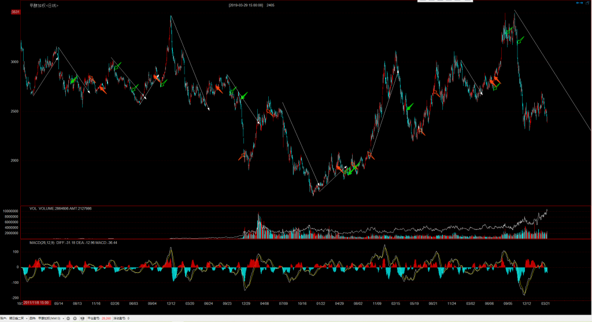Click the white floating toolbar at top center
592x322 pixels.
click(445, 1)
